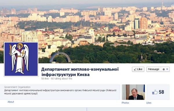This screenshot has width=174, height=111.
Task: Click the thumbs-up icon in Like button
Action: coord(135,69)
